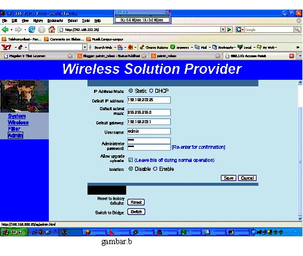This screenshot has height=256, width=303.
Task: Click the Reset to factory defaults button
Action: 136,202
